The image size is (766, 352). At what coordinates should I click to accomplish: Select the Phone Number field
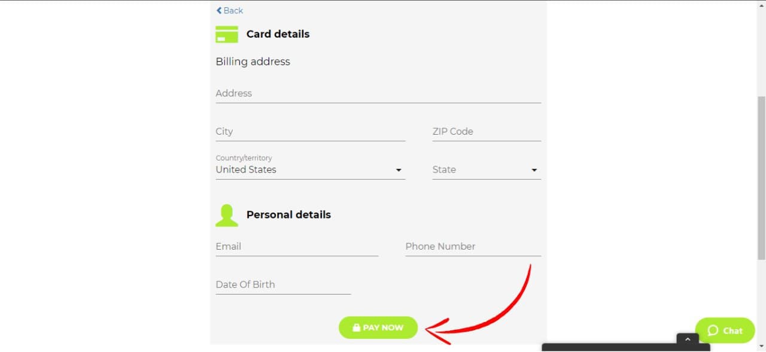(473, 247)
